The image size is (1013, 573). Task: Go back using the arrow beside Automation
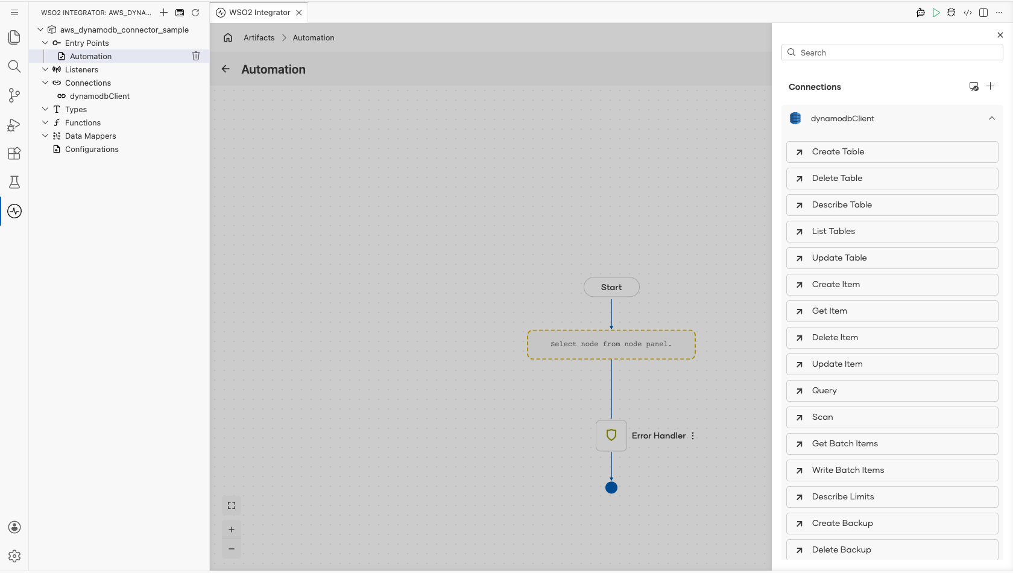tap(226, 69)
